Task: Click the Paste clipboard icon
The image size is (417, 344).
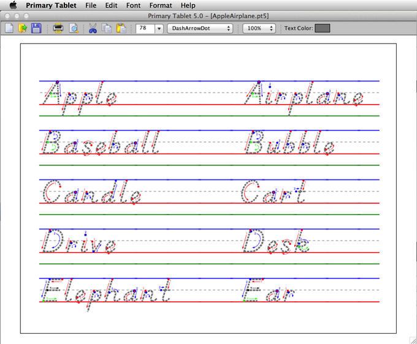Action: 121,28
